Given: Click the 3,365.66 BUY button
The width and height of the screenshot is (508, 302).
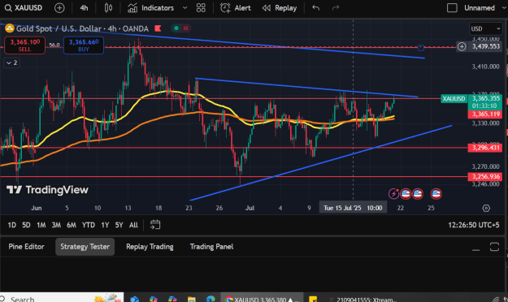Looking at the screenshot, I should tap(84, 45).
